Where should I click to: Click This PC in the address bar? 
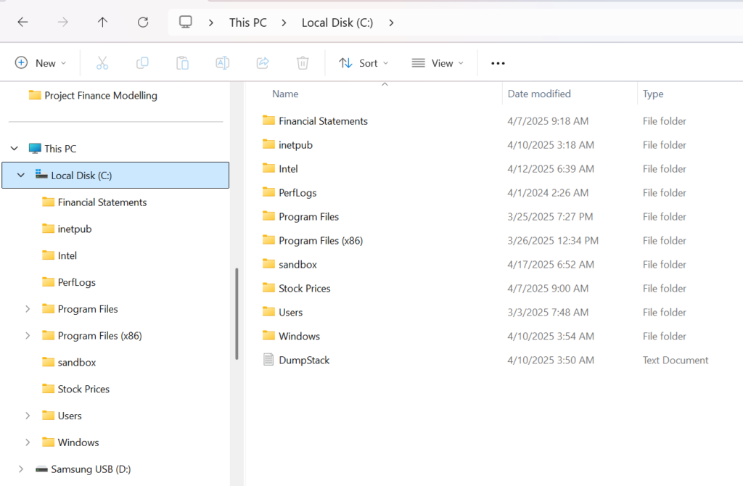tap(248, 22)
